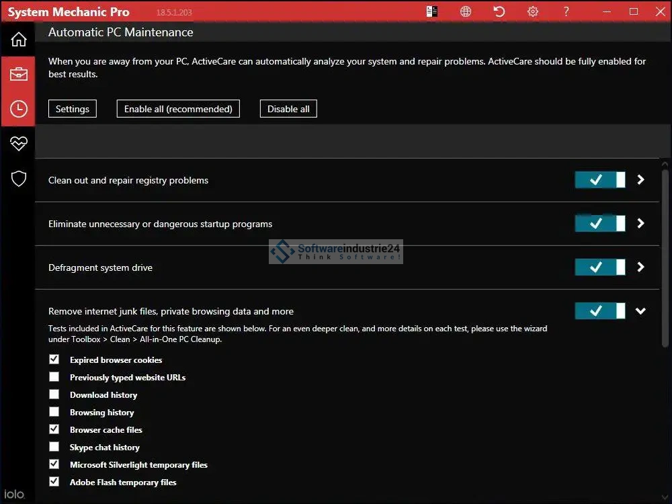Click the question mark help icon
Viewport: 672px width, 504px height.
click(566, 11)
